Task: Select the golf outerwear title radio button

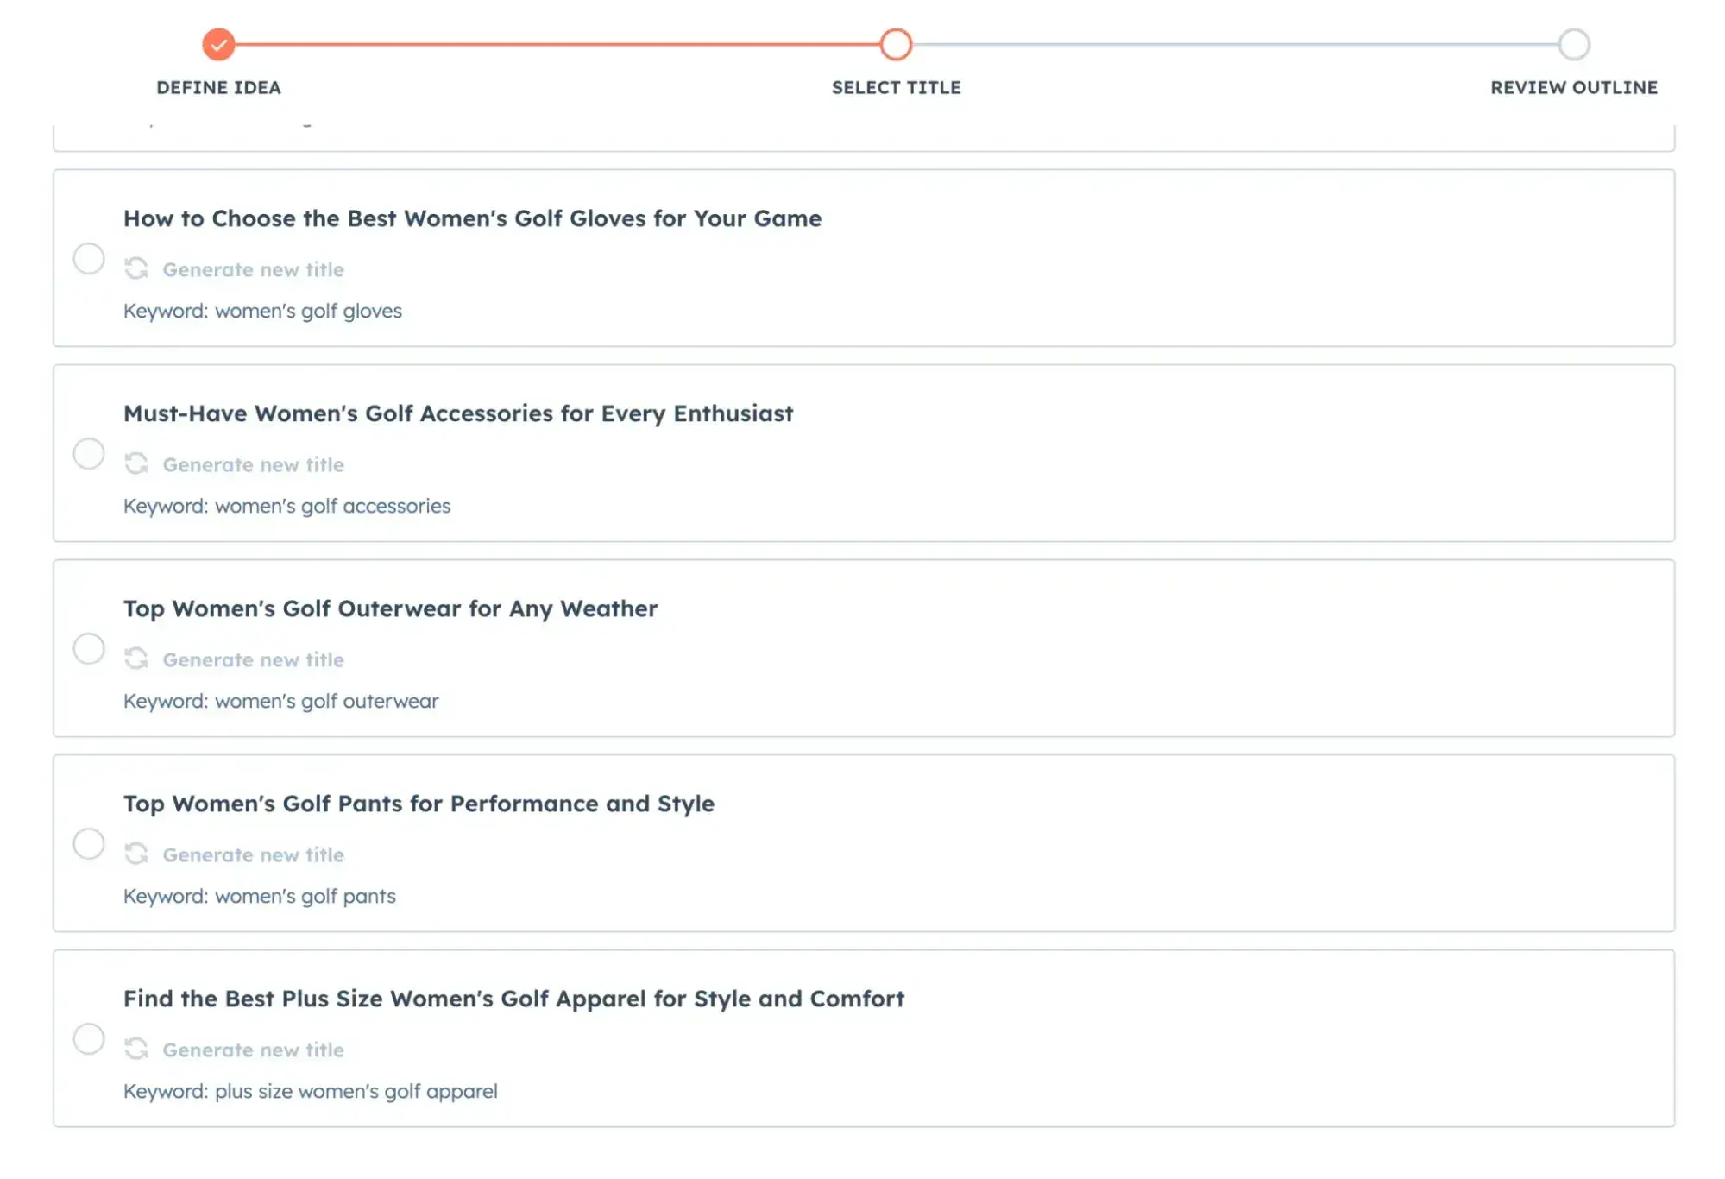Action: 89,648
